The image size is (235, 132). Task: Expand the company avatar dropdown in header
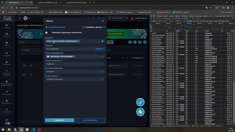[x=27, y=18]
